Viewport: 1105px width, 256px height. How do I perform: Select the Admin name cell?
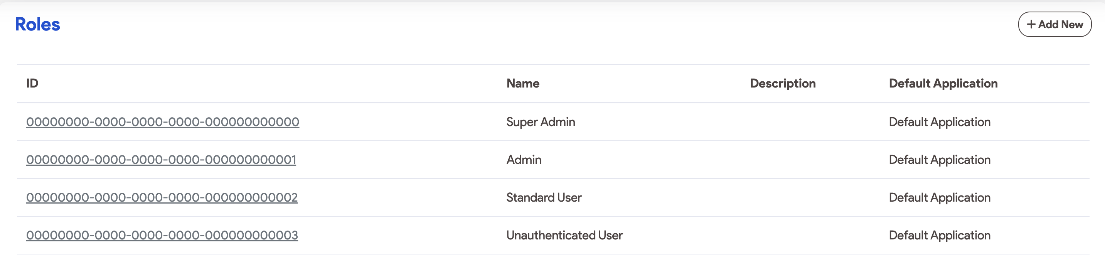[524, 160]
